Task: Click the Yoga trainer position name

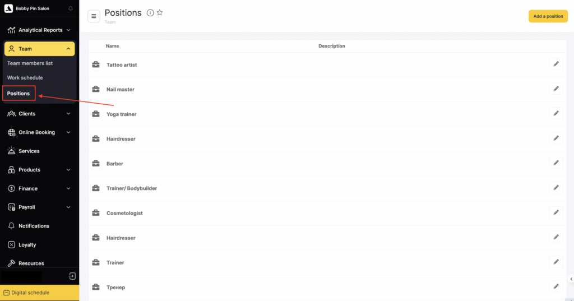Action: pyautogui.click(x=122, y=114)
